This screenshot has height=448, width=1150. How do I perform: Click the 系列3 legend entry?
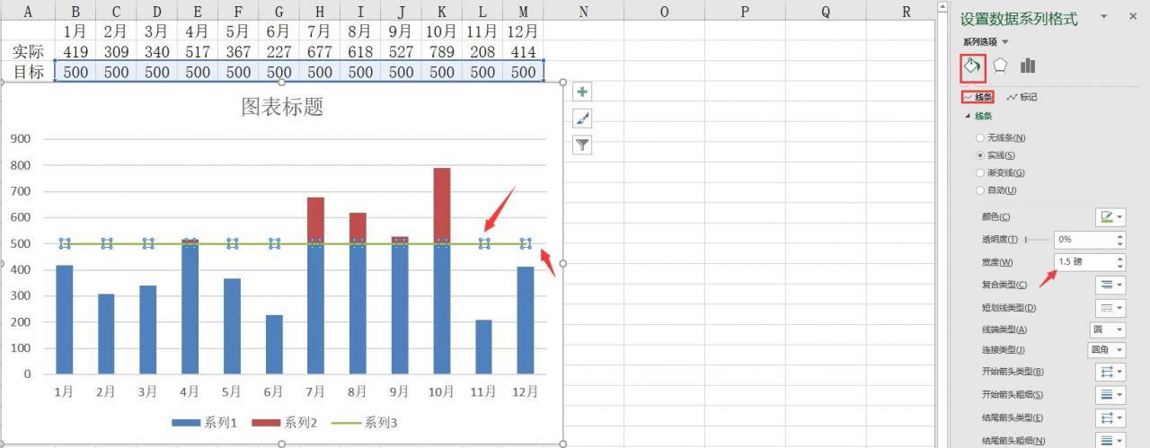[365, 423]
